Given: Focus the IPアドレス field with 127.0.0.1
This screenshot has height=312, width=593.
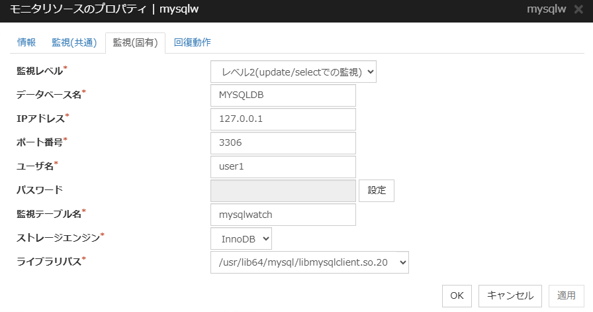Looking at the screenshot, I should pos(283,119).
